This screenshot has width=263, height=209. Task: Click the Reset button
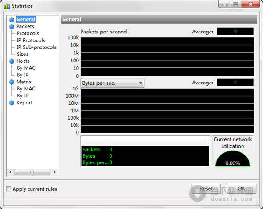point(206,189)
